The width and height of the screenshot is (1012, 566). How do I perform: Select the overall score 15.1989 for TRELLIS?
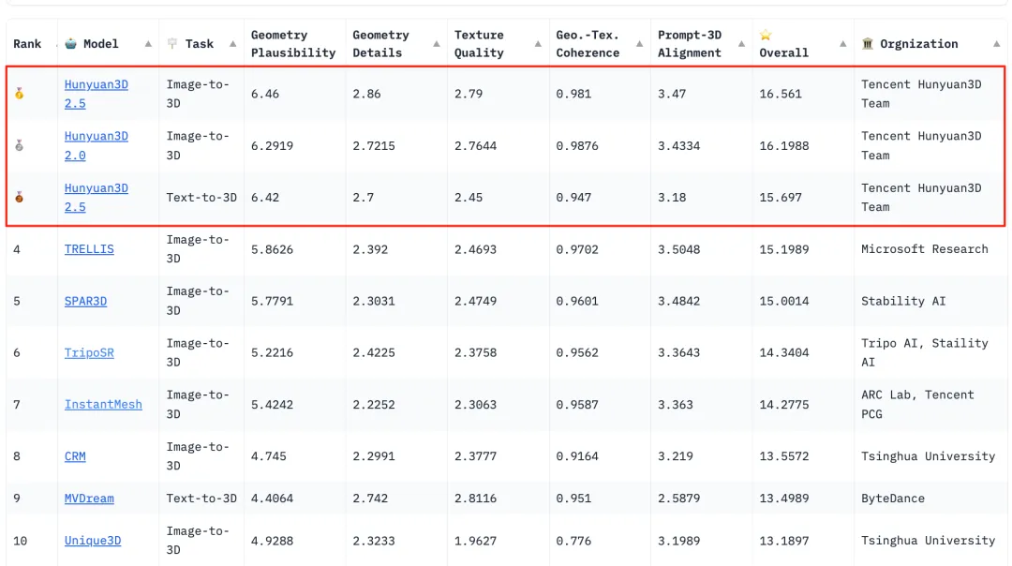[784, 249]
